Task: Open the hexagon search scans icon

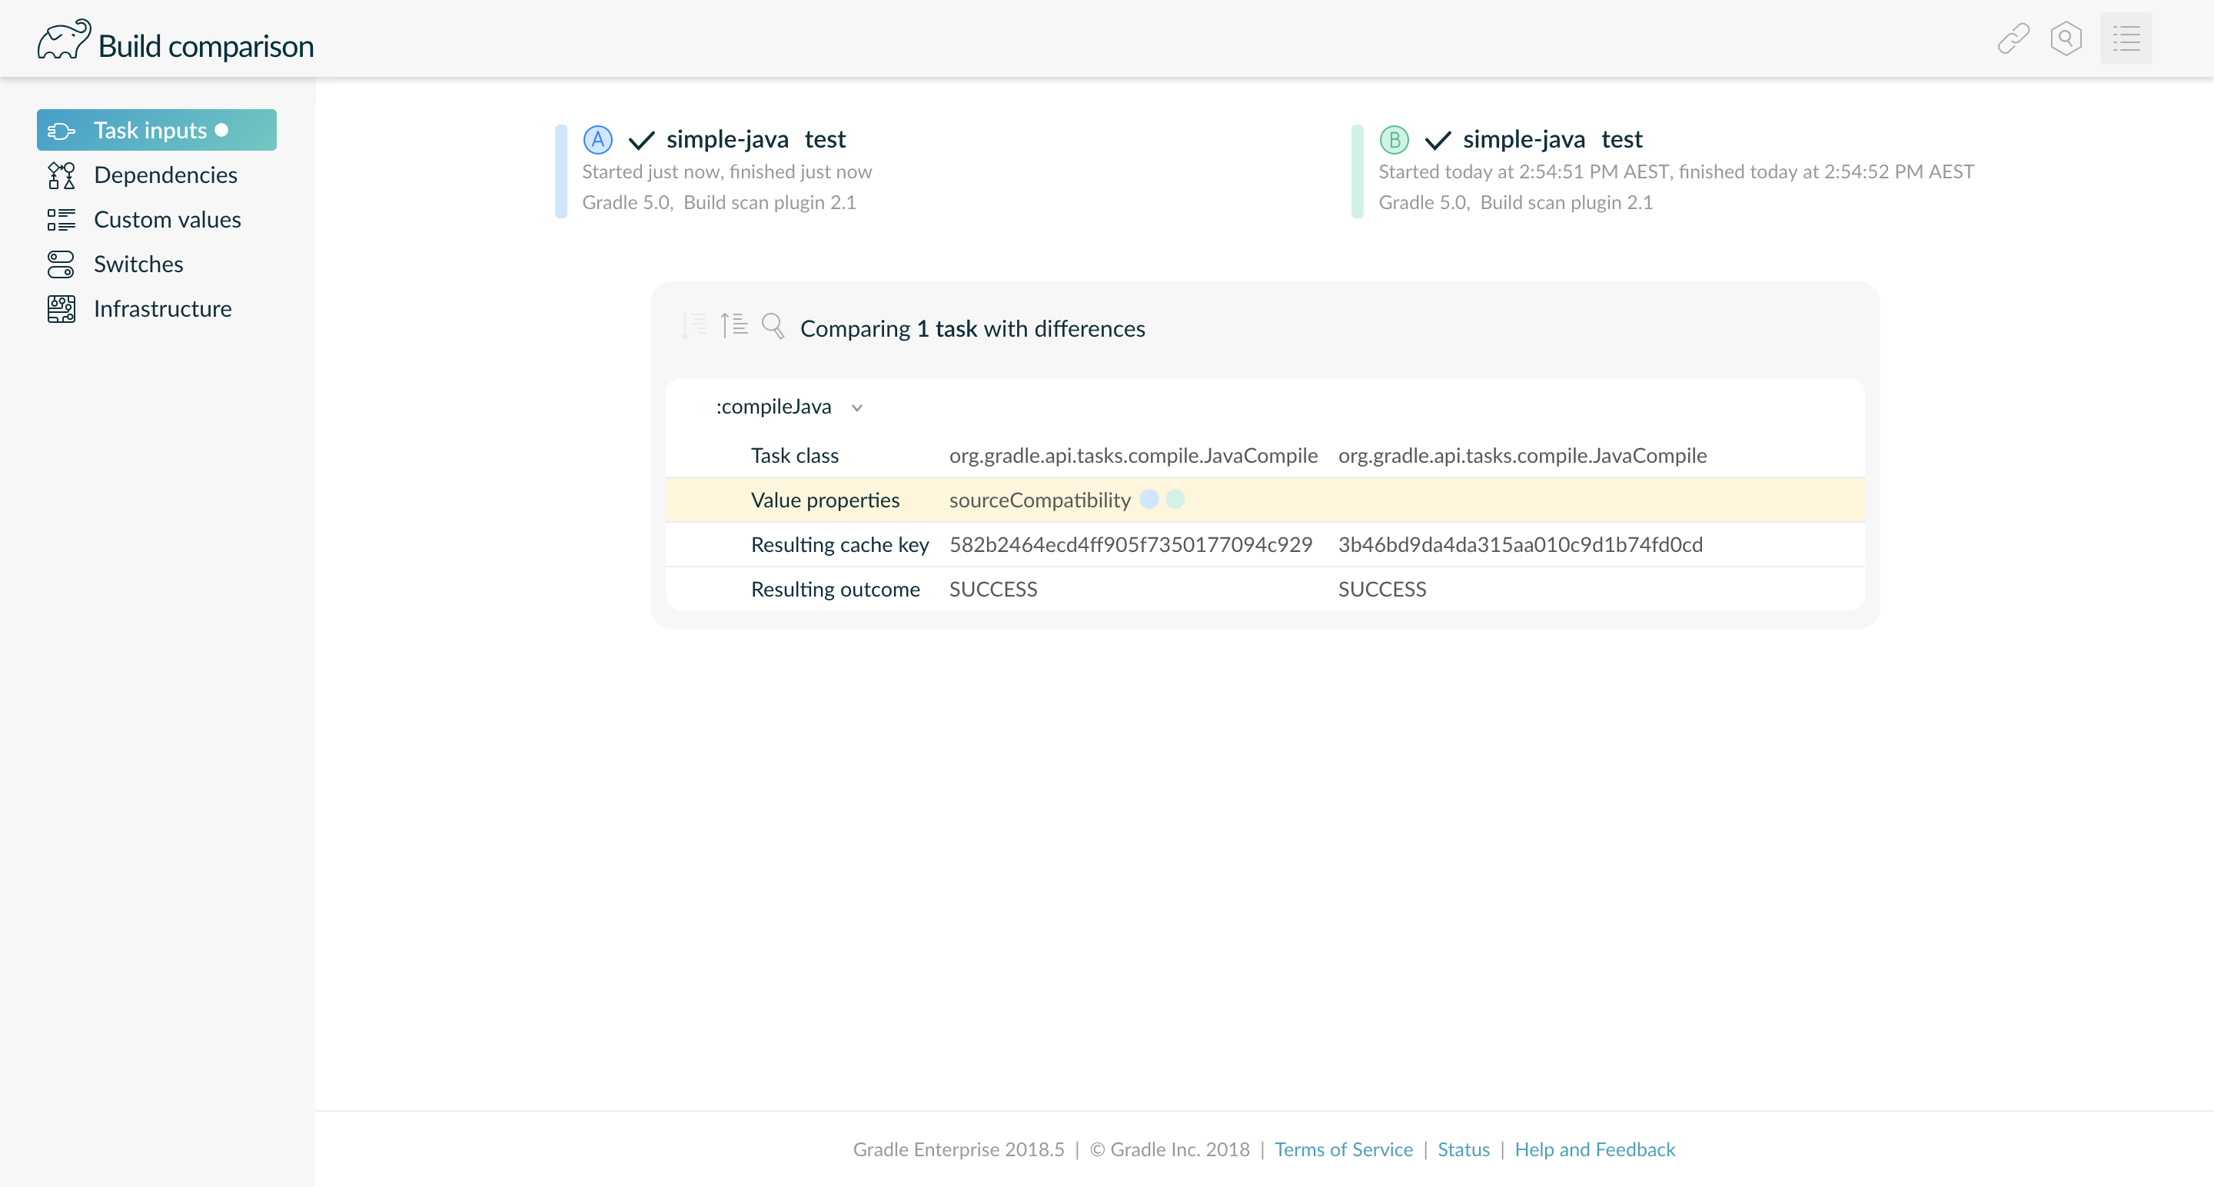Action: pyautogui.click(x=2066, y=38)
